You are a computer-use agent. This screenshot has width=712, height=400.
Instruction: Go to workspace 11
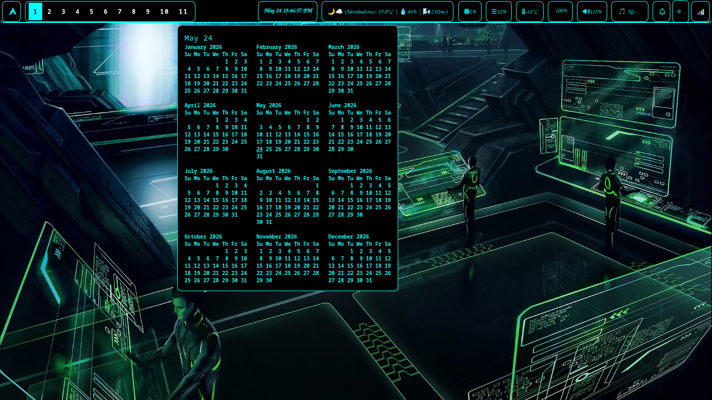183,11
